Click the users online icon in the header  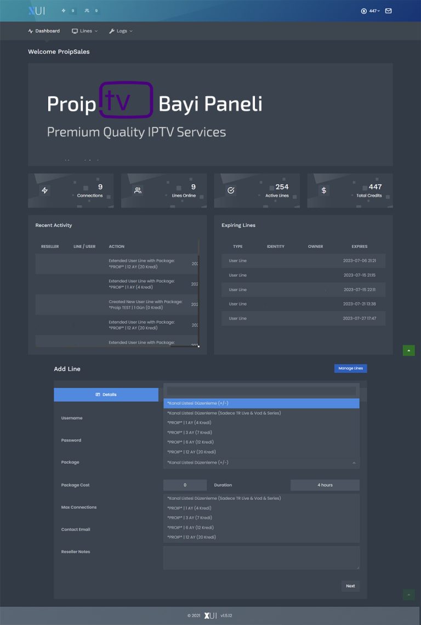[x=87, y=11]
